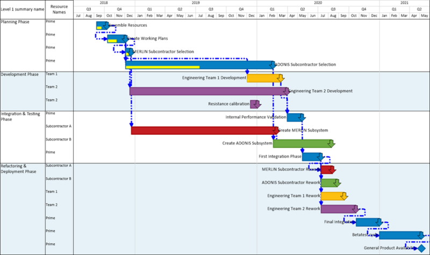Click the Subcontractor B resource in Refactoring phase
The image size is (430, 255).
pos(59,179)
